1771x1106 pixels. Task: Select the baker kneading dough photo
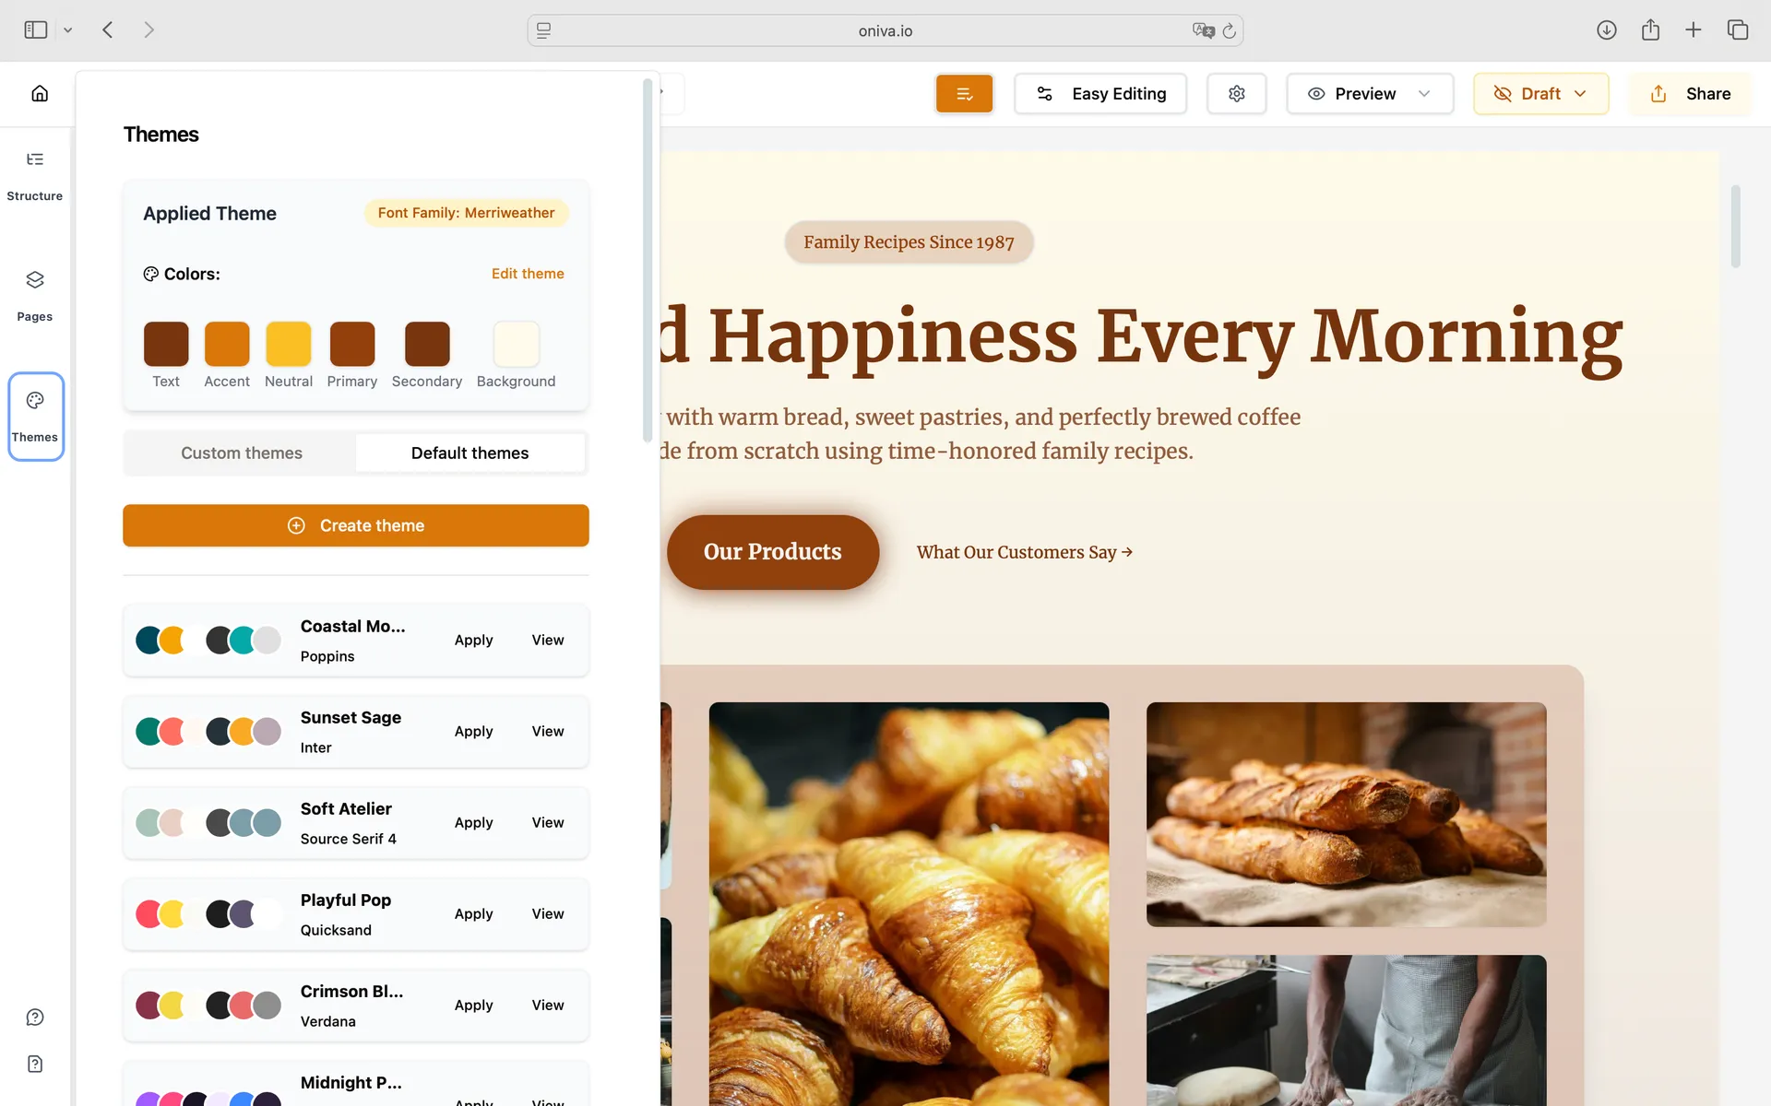tap(1346, 1030)
